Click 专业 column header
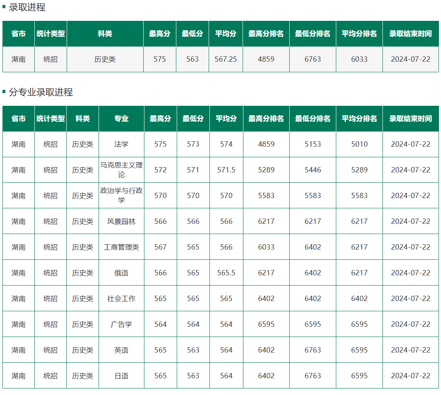The image size is (441, 395). [x=121, y=119]
